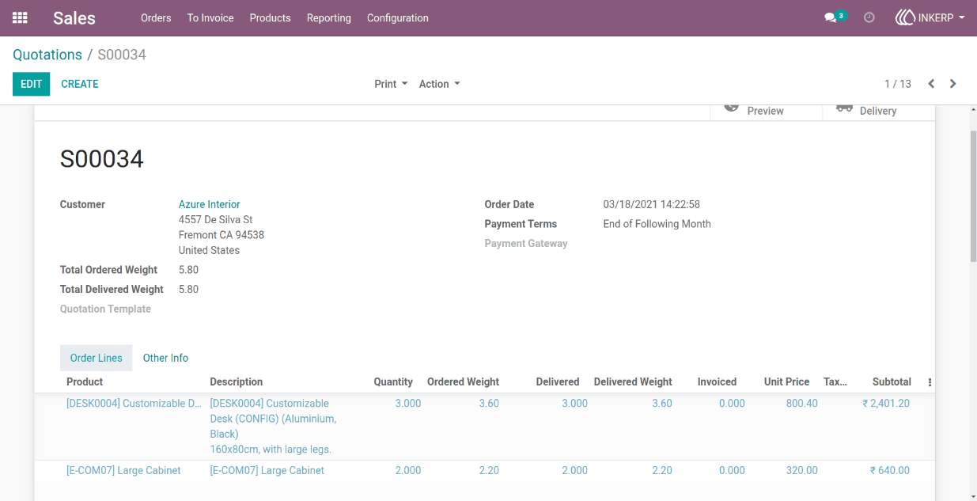Click the Preview stat button
The image size is (977, 501).
[766, 111]
